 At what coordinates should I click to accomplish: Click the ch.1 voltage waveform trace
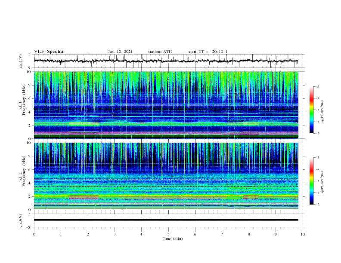(x=166, y=61)
